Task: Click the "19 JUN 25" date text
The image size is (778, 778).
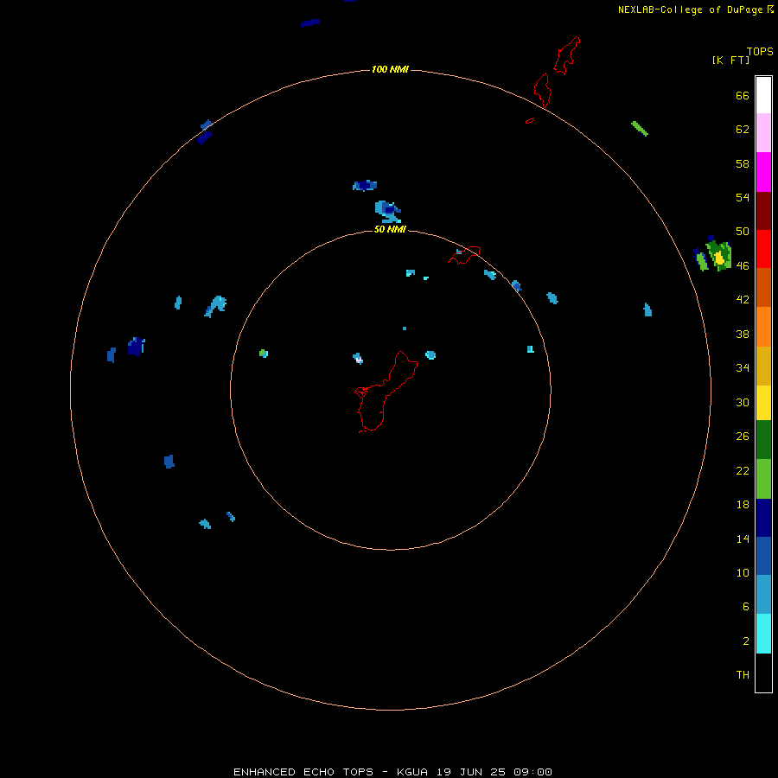Action: tap(471, 772)
